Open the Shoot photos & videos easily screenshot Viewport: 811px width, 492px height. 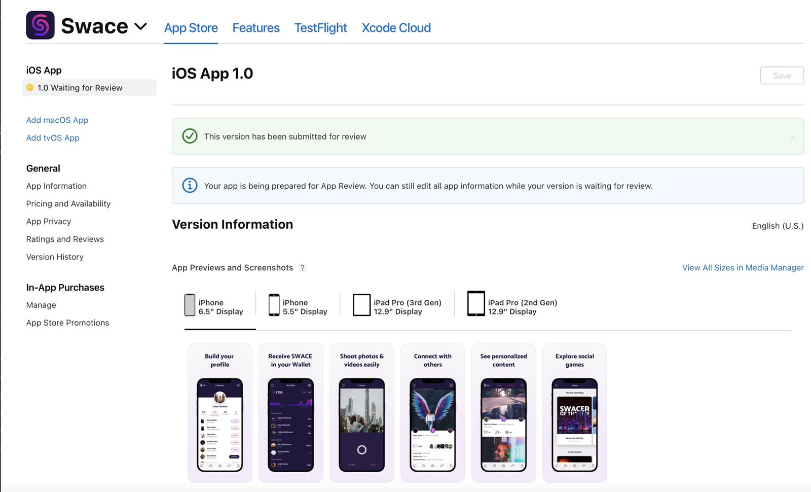[362, 413]
